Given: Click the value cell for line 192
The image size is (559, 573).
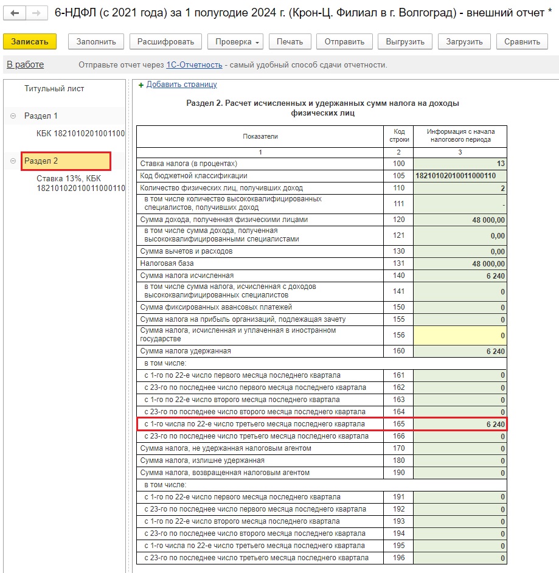Looking at the screenshot, I should click(460, 509).
